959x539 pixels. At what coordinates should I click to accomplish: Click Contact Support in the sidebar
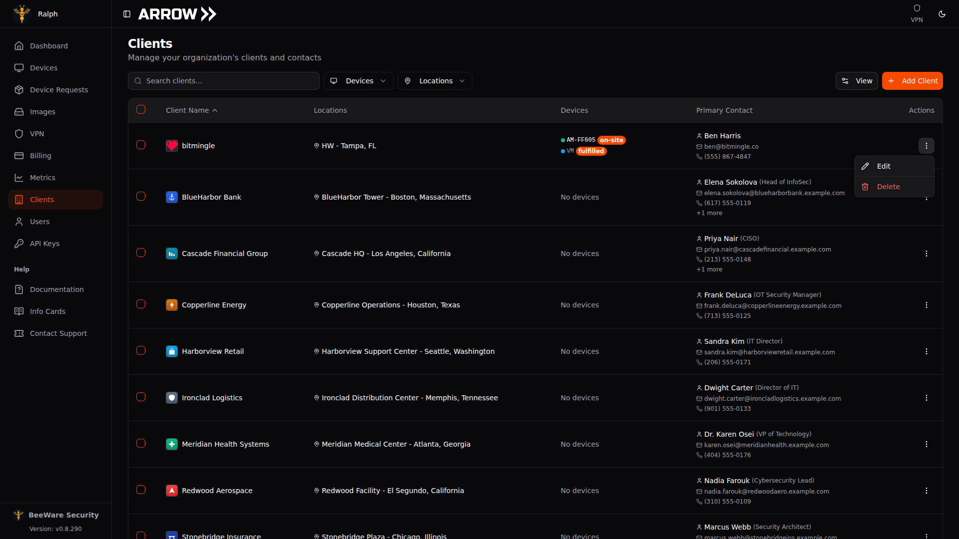click(56, 333)
